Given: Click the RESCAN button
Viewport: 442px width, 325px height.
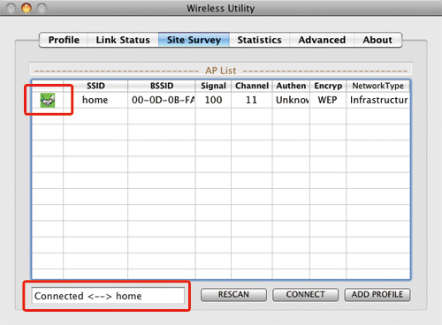Looking at the screenshot, I should pyautogui.click(x=233, y=295).
